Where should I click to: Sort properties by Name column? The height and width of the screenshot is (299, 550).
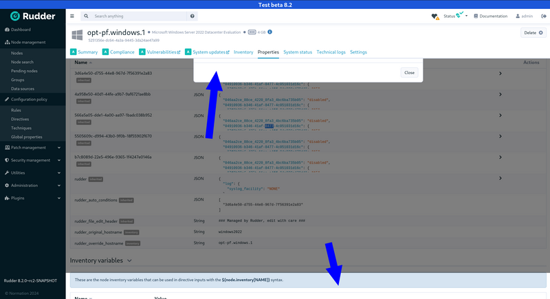point(83,63)
